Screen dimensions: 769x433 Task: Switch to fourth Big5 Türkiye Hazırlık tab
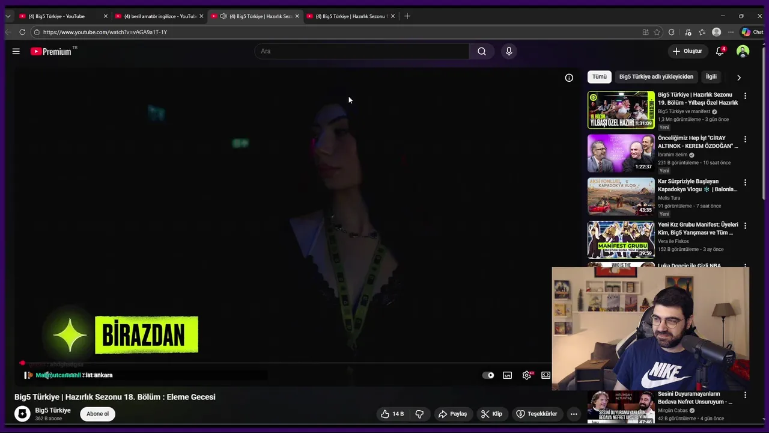[350, 16]
